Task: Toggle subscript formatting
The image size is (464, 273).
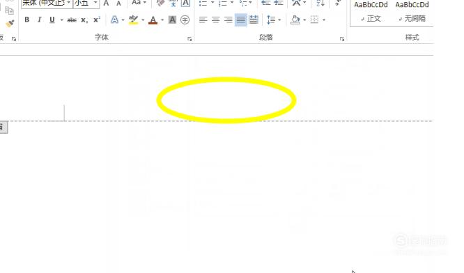Action: pos(84,20)
